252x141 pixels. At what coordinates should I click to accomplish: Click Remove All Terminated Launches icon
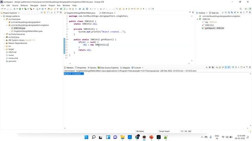pyautogui.click(x=213, y=67)
